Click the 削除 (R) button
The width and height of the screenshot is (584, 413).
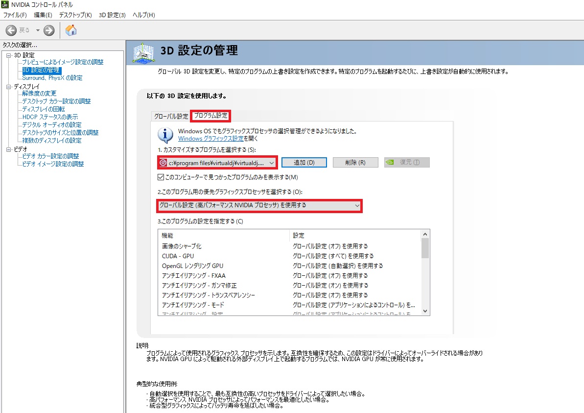tap(355, 163)
